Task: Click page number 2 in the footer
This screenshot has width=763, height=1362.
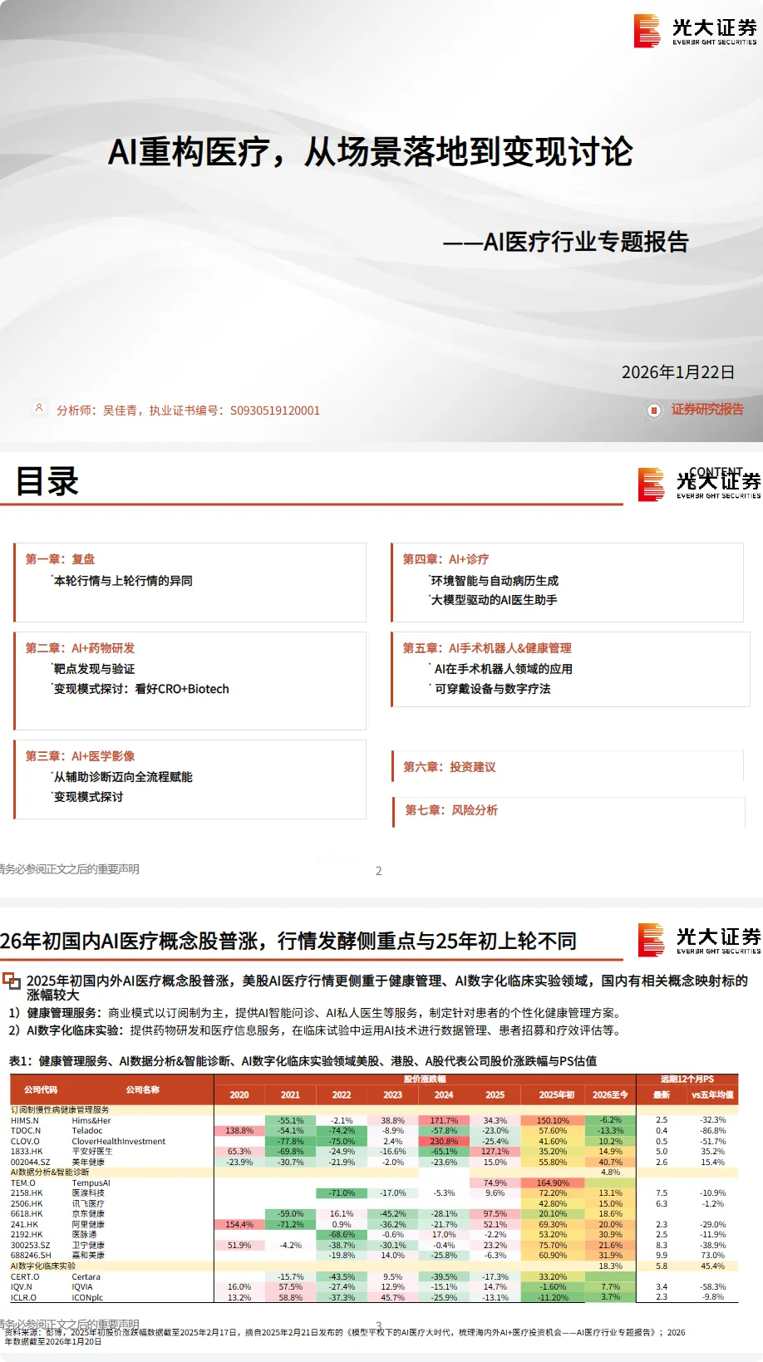Action: pos(379,871)
